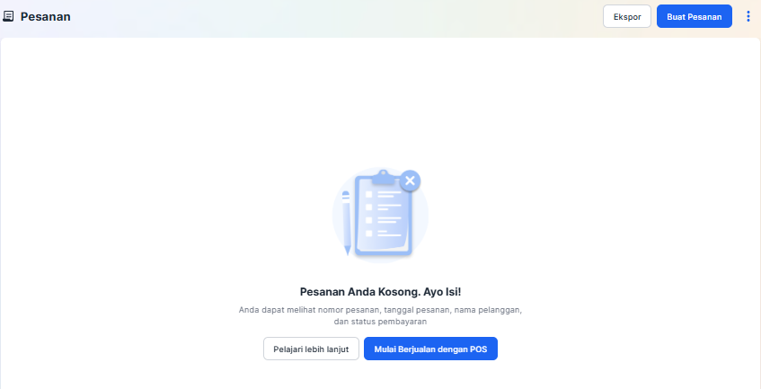Click the last checkbox square on clipboard
Screen dimensions: 761x389
[x=368, y=233]
